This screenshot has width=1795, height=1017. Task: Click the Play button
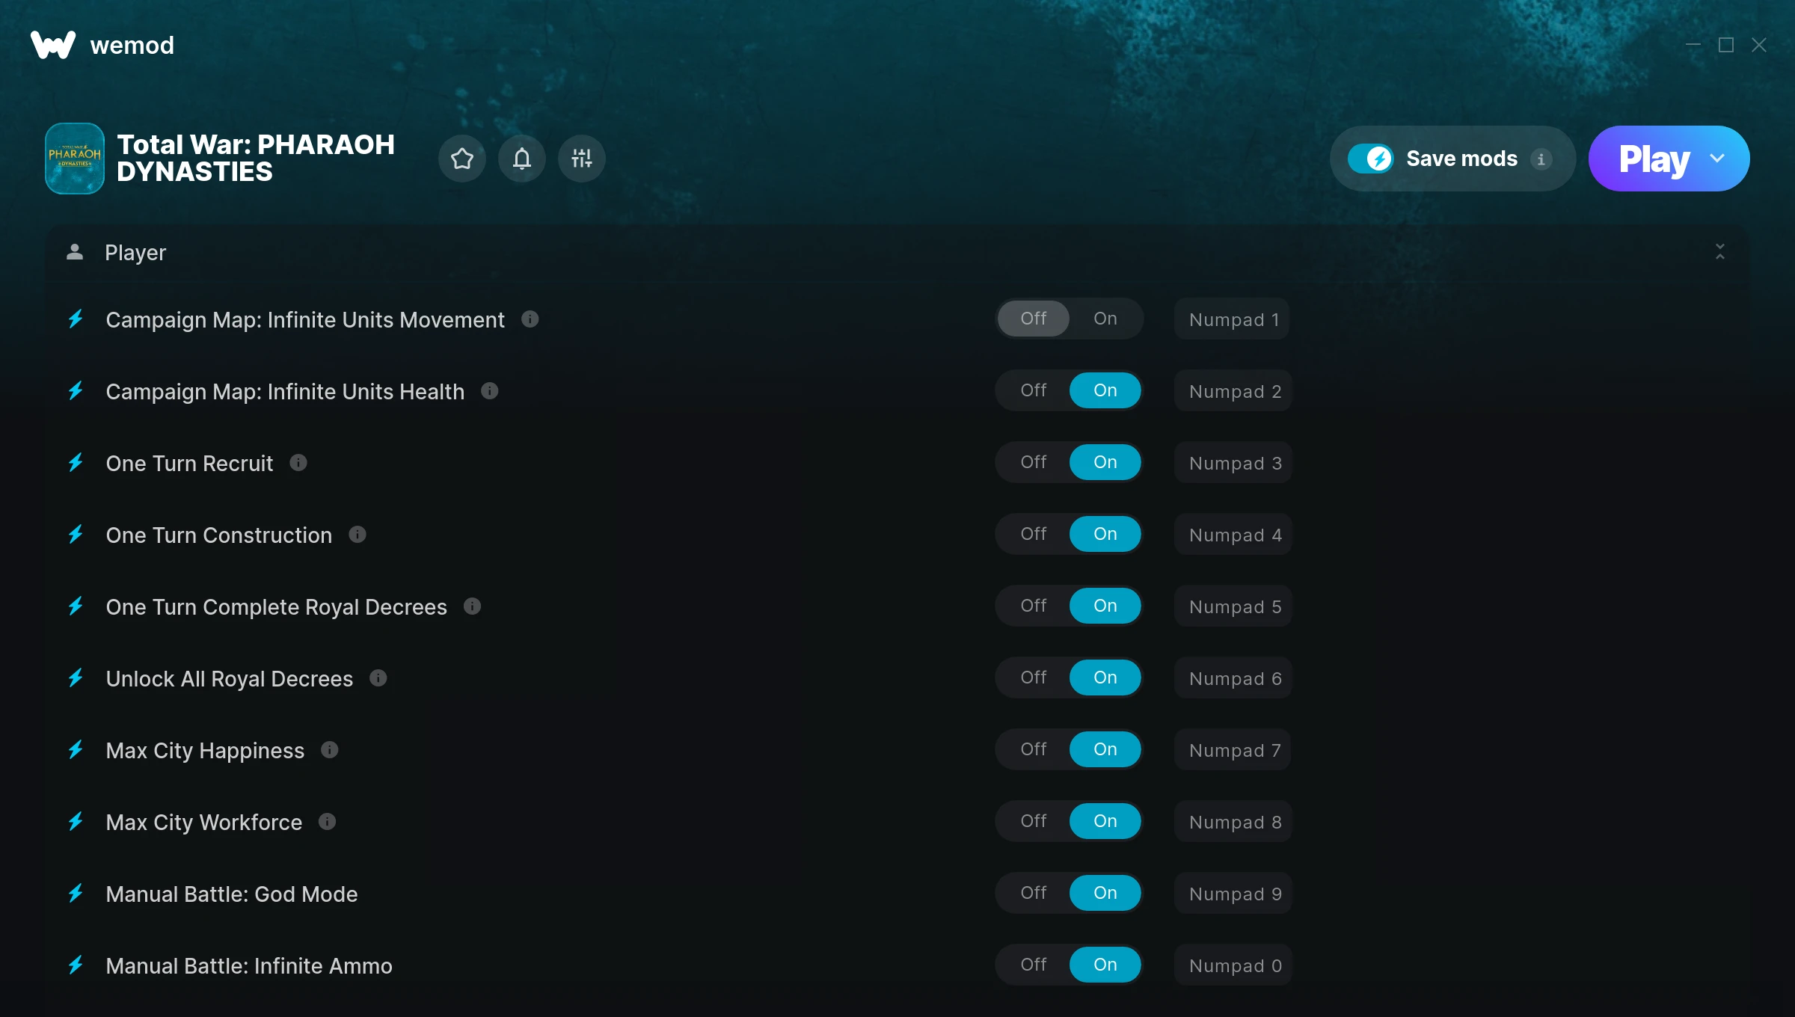1654,159
